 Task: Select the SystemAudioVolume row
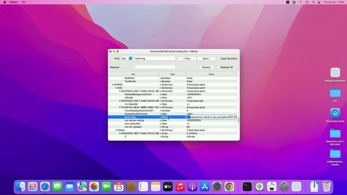(x=172, y=114)
